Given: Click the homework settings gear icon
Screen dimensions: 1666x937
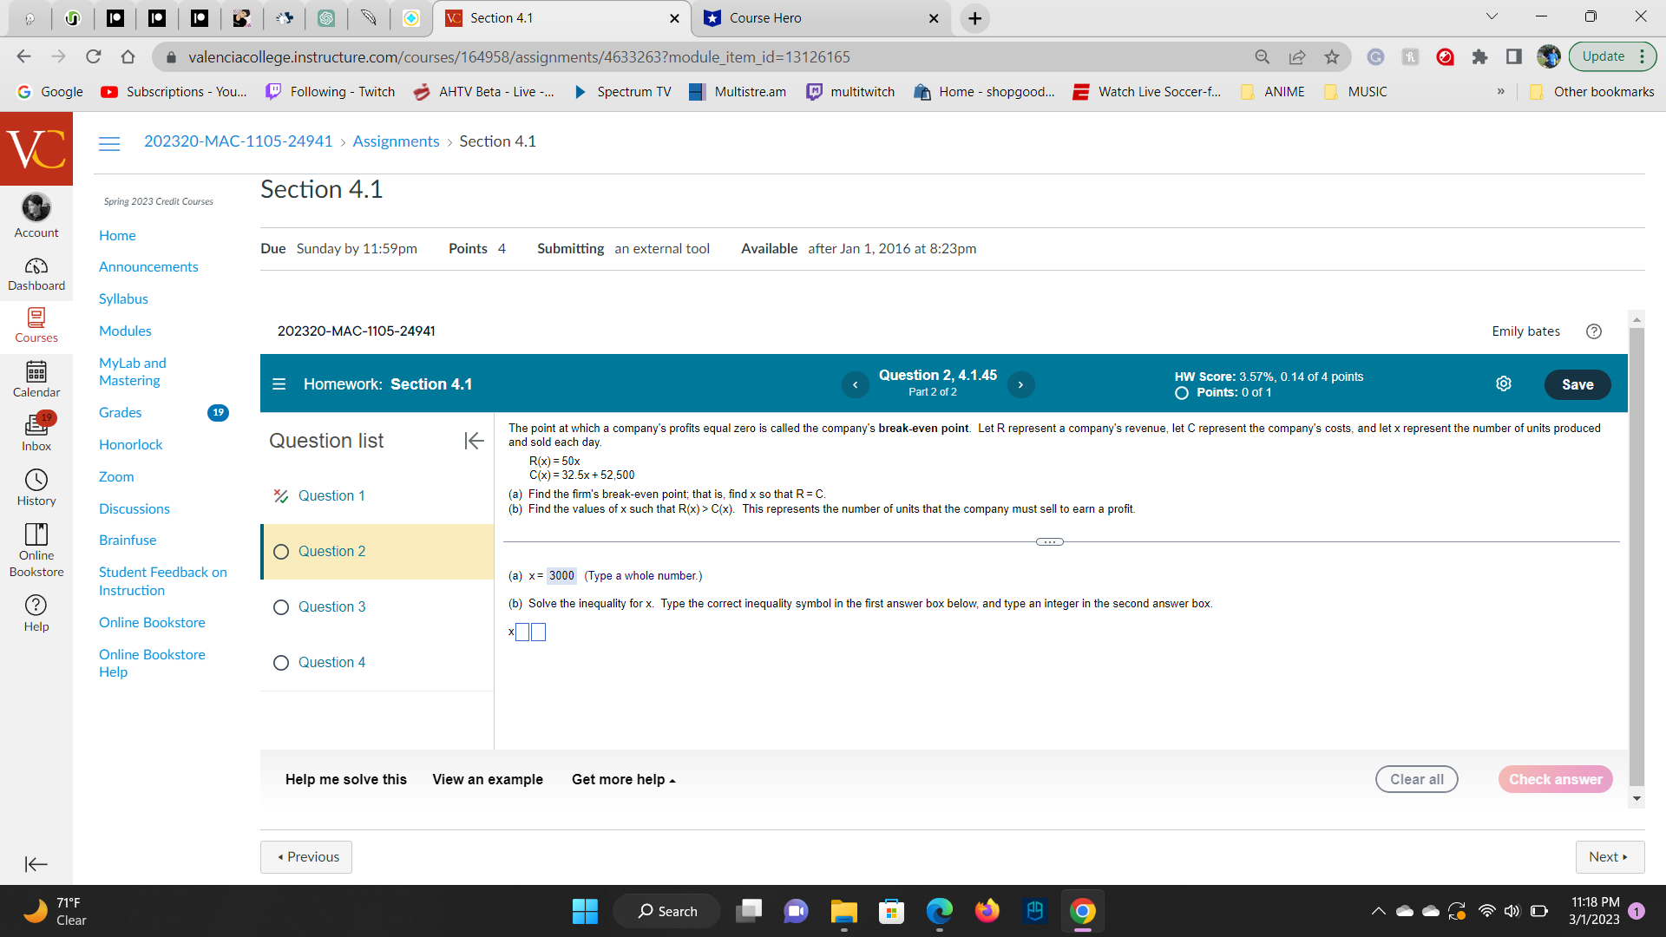Looking at the screenshot, I should [1504, 384].
